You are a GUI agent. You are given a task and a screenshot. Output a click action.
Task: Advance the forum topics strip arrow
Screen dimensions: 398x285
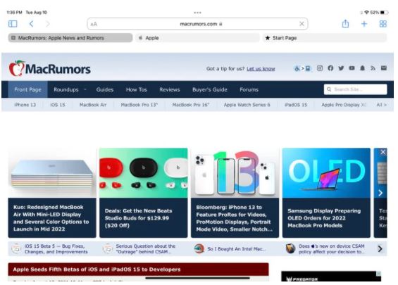pos(380,248)
